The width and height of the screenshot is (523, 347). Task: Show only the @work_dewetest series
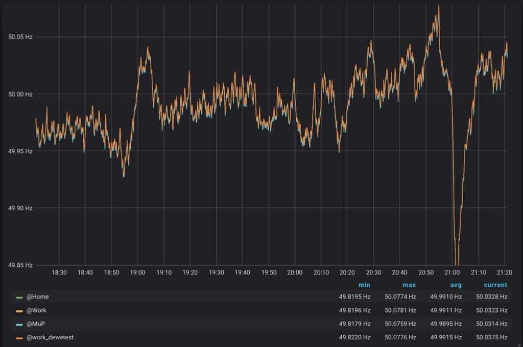(49, 337)
